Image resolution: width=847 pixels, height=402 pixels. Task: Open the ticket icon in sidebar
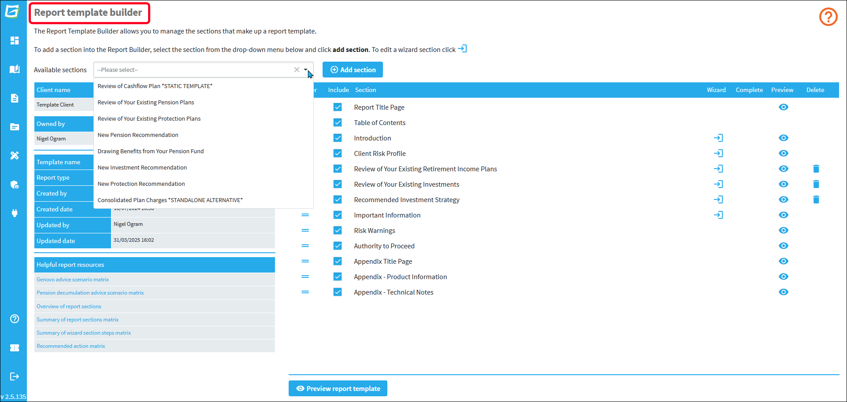[x=15, y=348]
